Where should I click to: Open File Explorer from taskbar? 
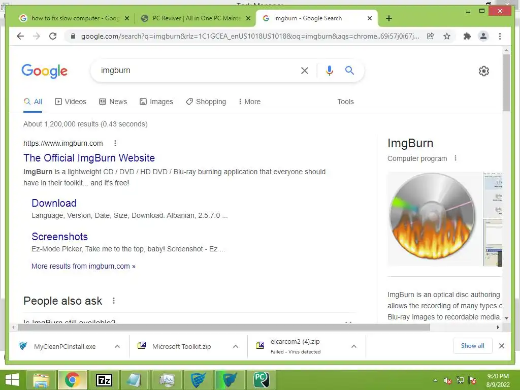[x=41, y=380]
